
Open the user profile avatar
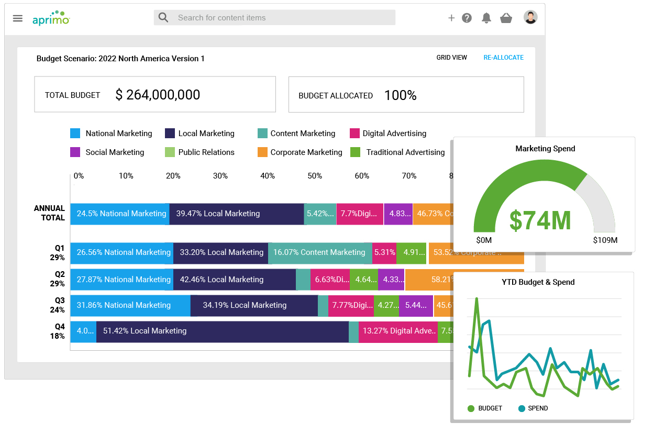pos(530,17)
